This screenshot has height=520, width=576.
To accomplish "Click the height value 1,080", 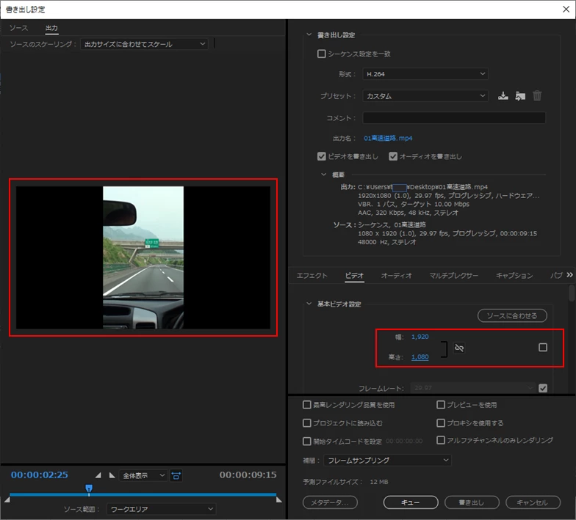I will 420,356.
